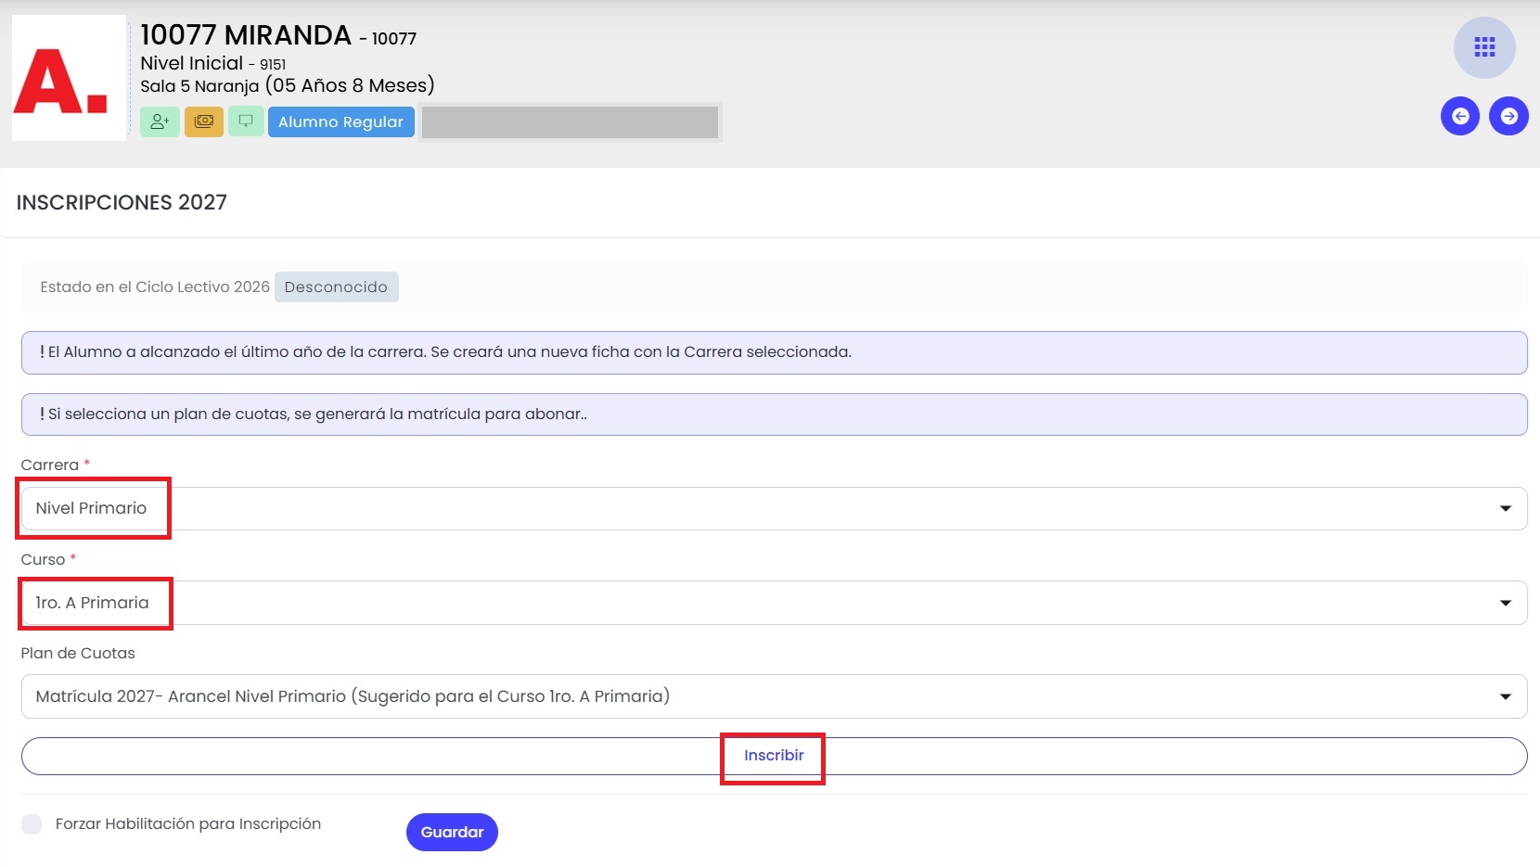Click the green add-user icon
The height and width of the screenshot is (867, 1540).
(x=160, y=121)
